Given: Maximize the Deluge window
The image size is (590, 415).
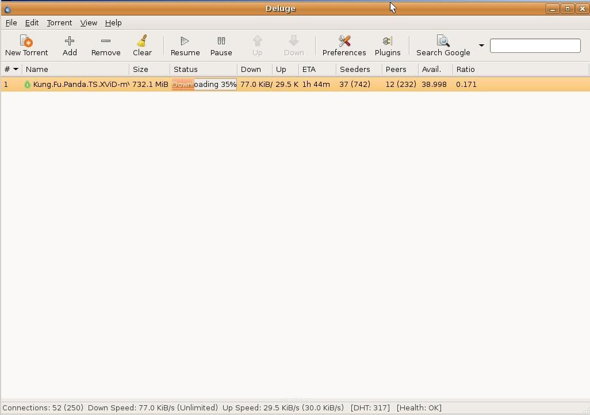Looking at the screenshot, I should [568, 9].
